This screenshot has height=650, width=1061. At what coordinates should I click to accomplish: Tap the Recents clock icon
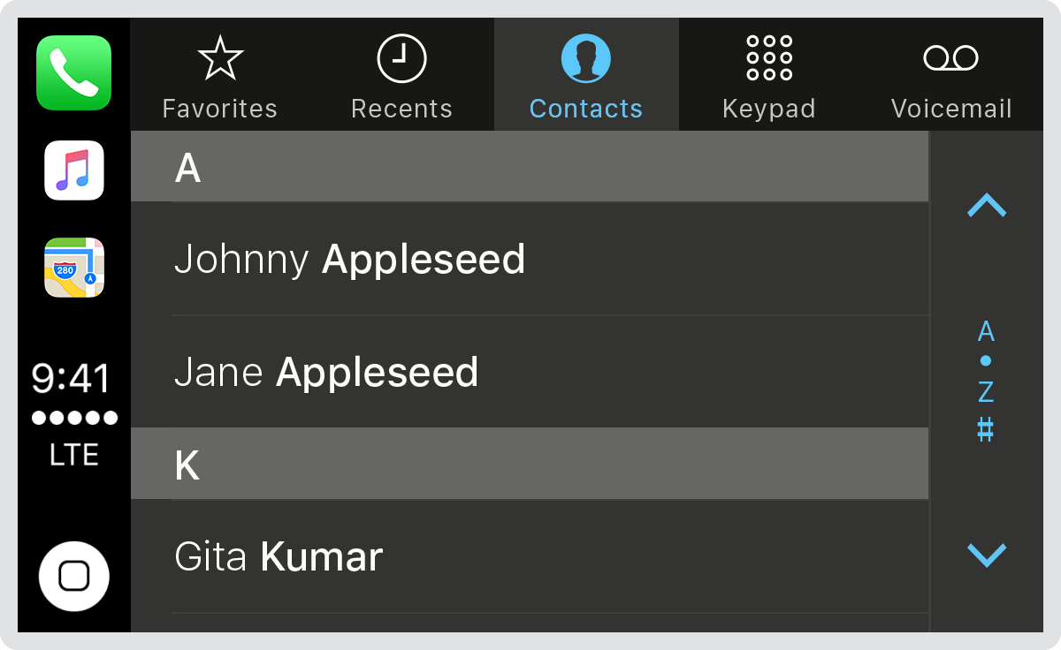pyautogui.click(x=401, y=59)
